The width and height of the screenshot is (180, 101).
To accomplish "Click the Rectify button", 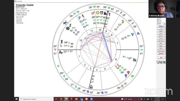I will (x=161, y=31).
